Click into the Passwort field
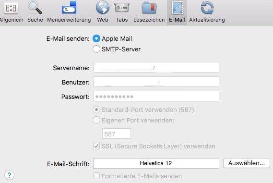 [x=156, y=96]
